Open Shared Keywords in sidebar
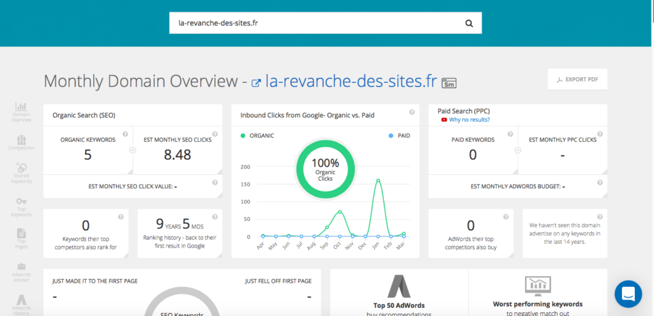The height and width of the screenshot is (316, 654). (x=21, y=173)
